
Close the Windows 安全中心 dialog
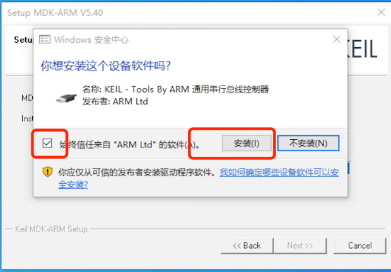pos(337,39)
